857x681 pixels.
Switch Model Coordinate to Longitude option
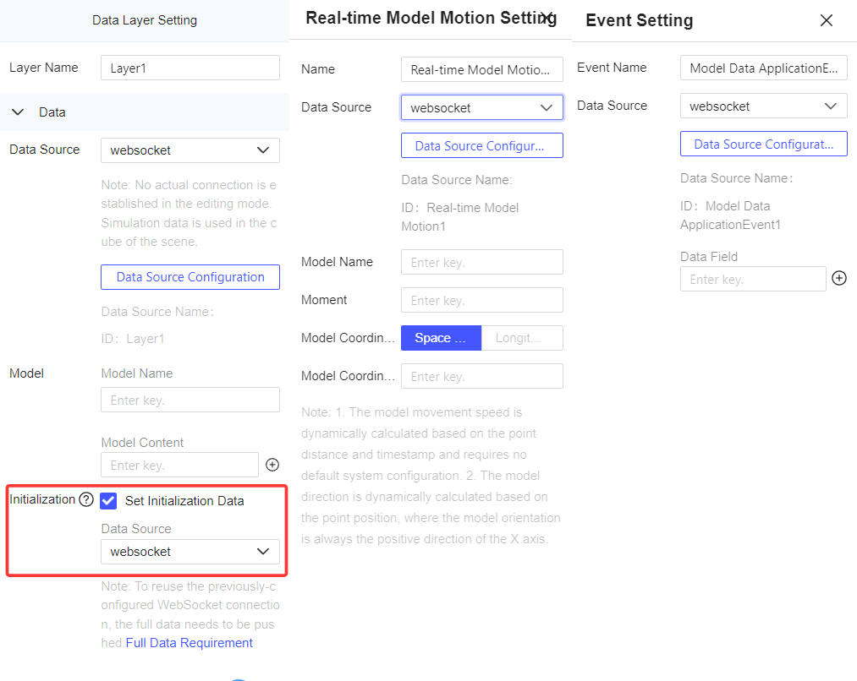point(522,338)
